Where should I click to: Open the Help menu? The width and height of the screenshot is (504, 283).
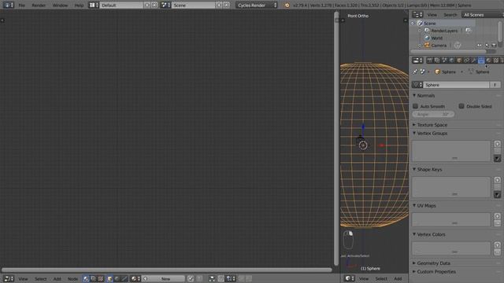pos(79,6)
